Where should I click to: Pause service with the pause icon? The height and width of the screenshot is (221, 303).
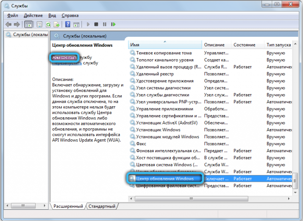(x=105, y=24)
